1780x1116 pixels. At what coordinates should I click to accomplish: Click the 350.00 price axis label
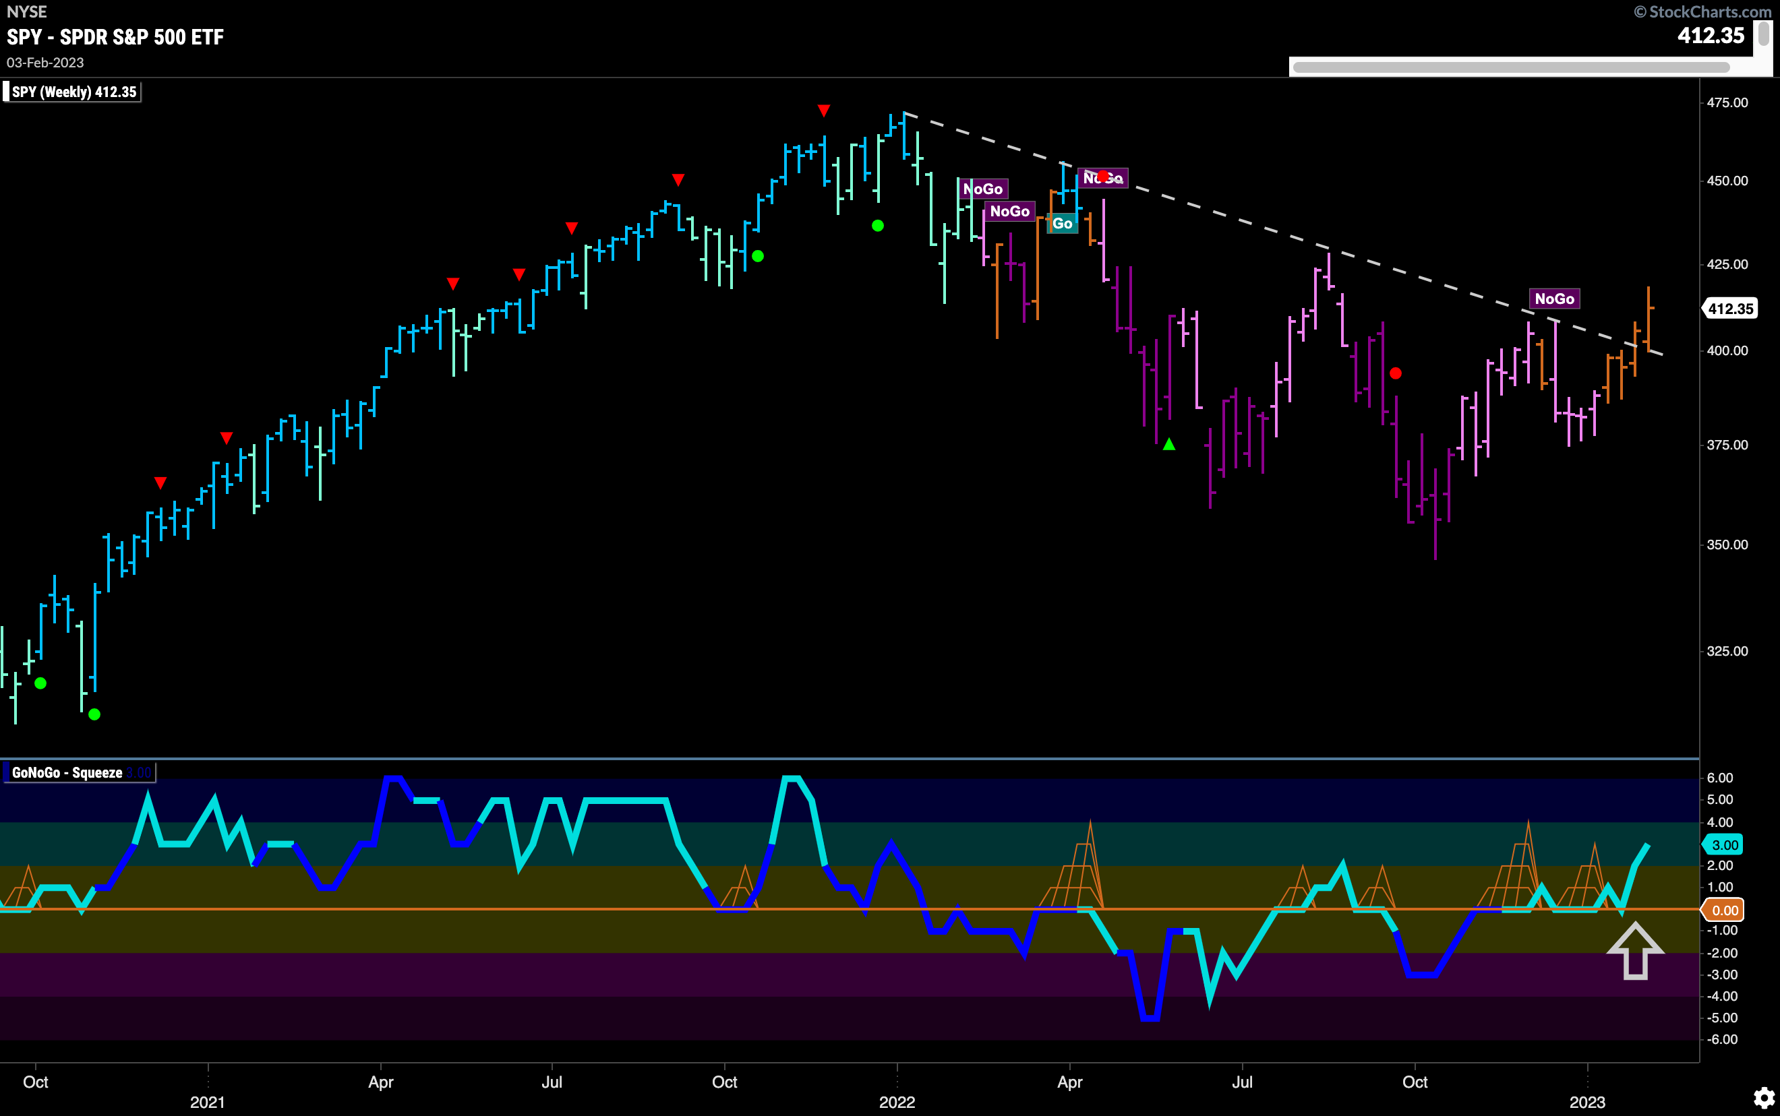click(x=1727, y=545)
